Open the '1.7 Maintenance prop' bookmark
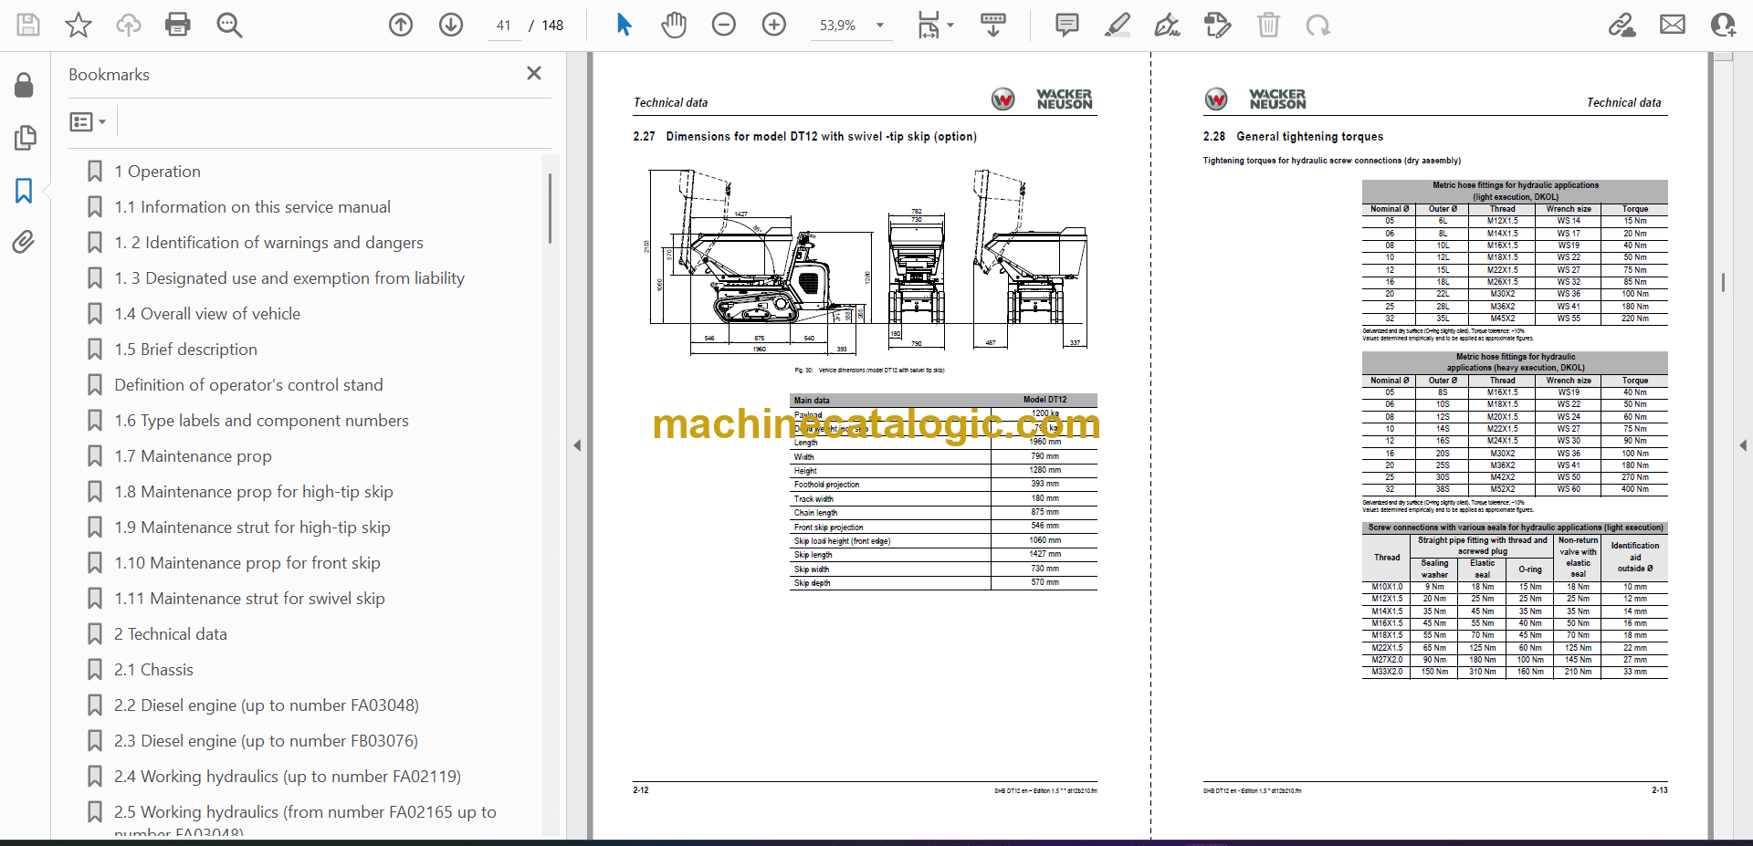 (x=193, y=456)
